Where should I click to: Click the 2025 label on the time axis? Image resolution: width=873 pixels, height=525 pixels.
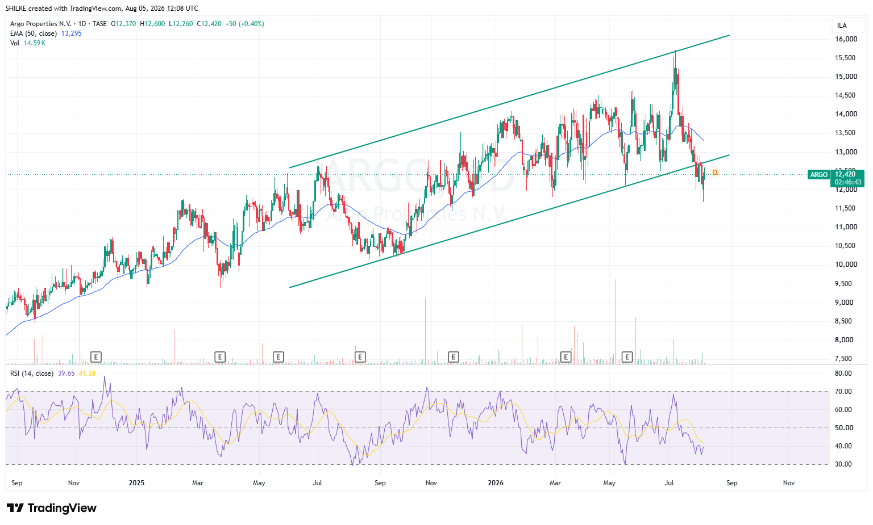tap(136, 483)
